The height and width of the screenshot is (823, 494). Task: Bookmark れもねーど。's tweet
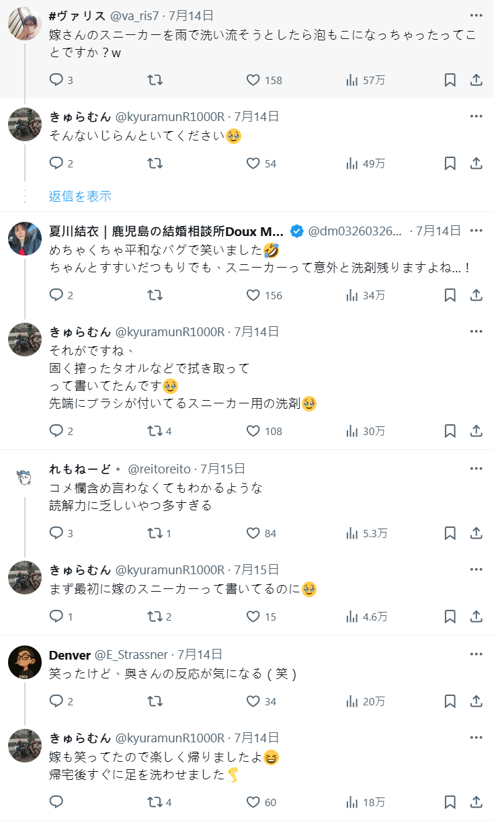pyautogui.click(x=450, y=533)
